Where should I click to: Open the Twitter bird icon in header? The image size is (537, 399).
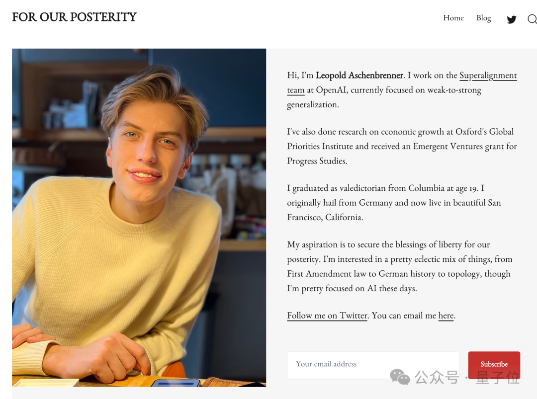pos(511,19)
